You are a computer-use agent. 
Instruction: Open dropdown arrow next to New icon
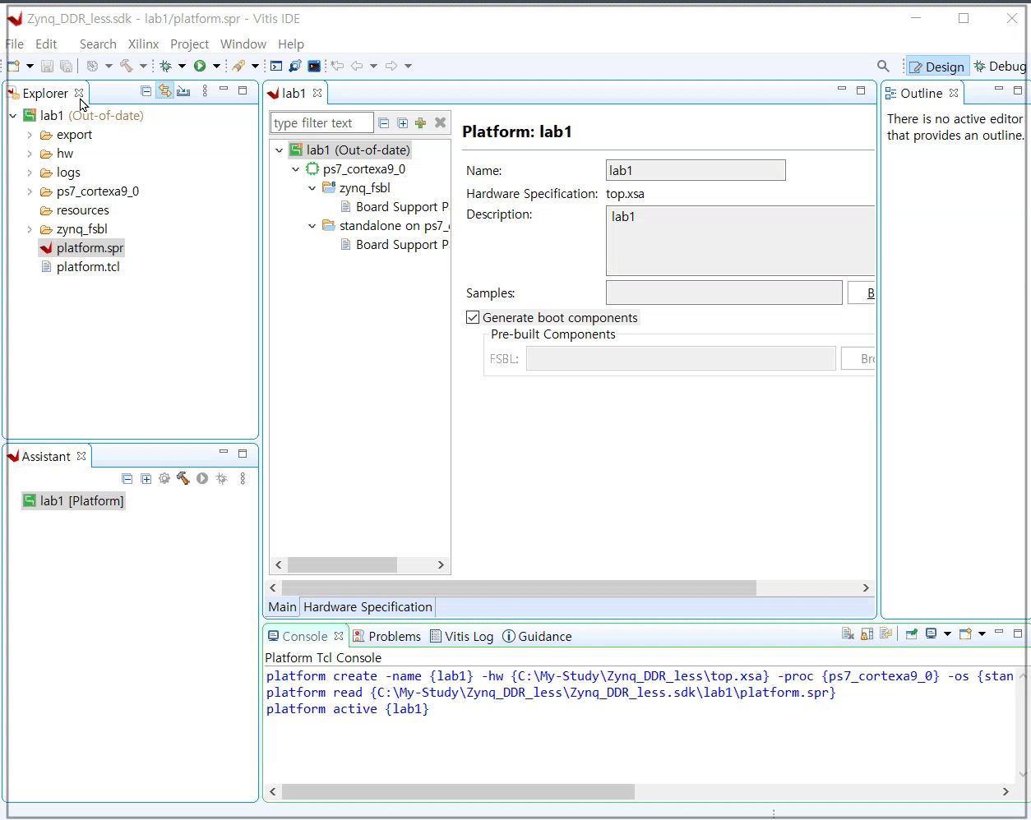[x=30, y=66]
